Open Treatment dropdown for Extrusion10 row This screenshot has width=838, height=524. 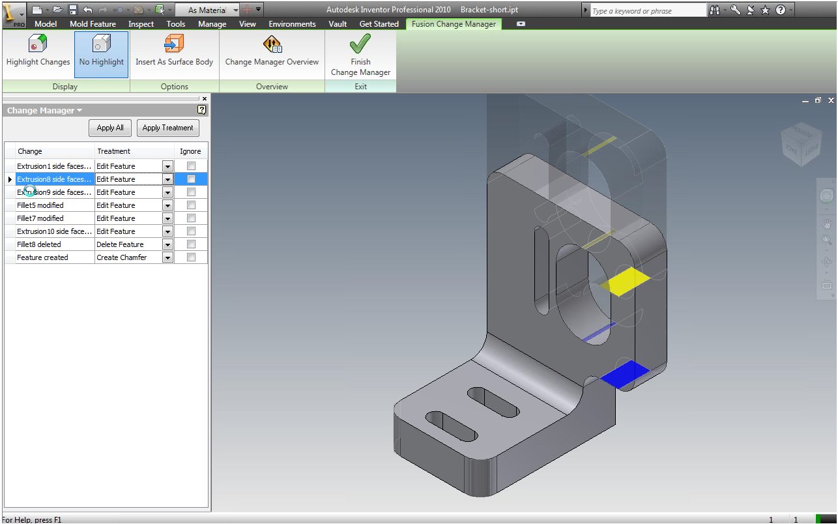tap(167, 231)
